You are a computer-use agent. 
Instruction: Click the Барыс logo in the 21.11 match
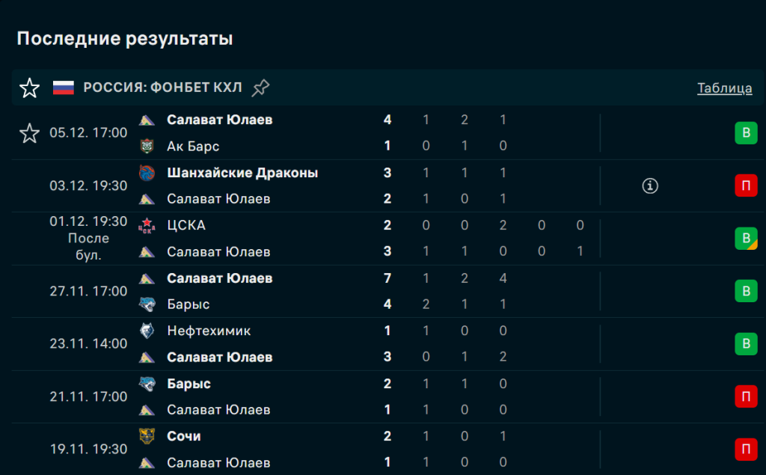pyautogui.click(x=147, y=384)
